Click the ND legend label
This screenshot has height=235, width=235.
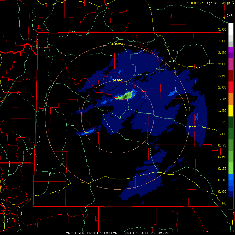[x=224, y=203]
